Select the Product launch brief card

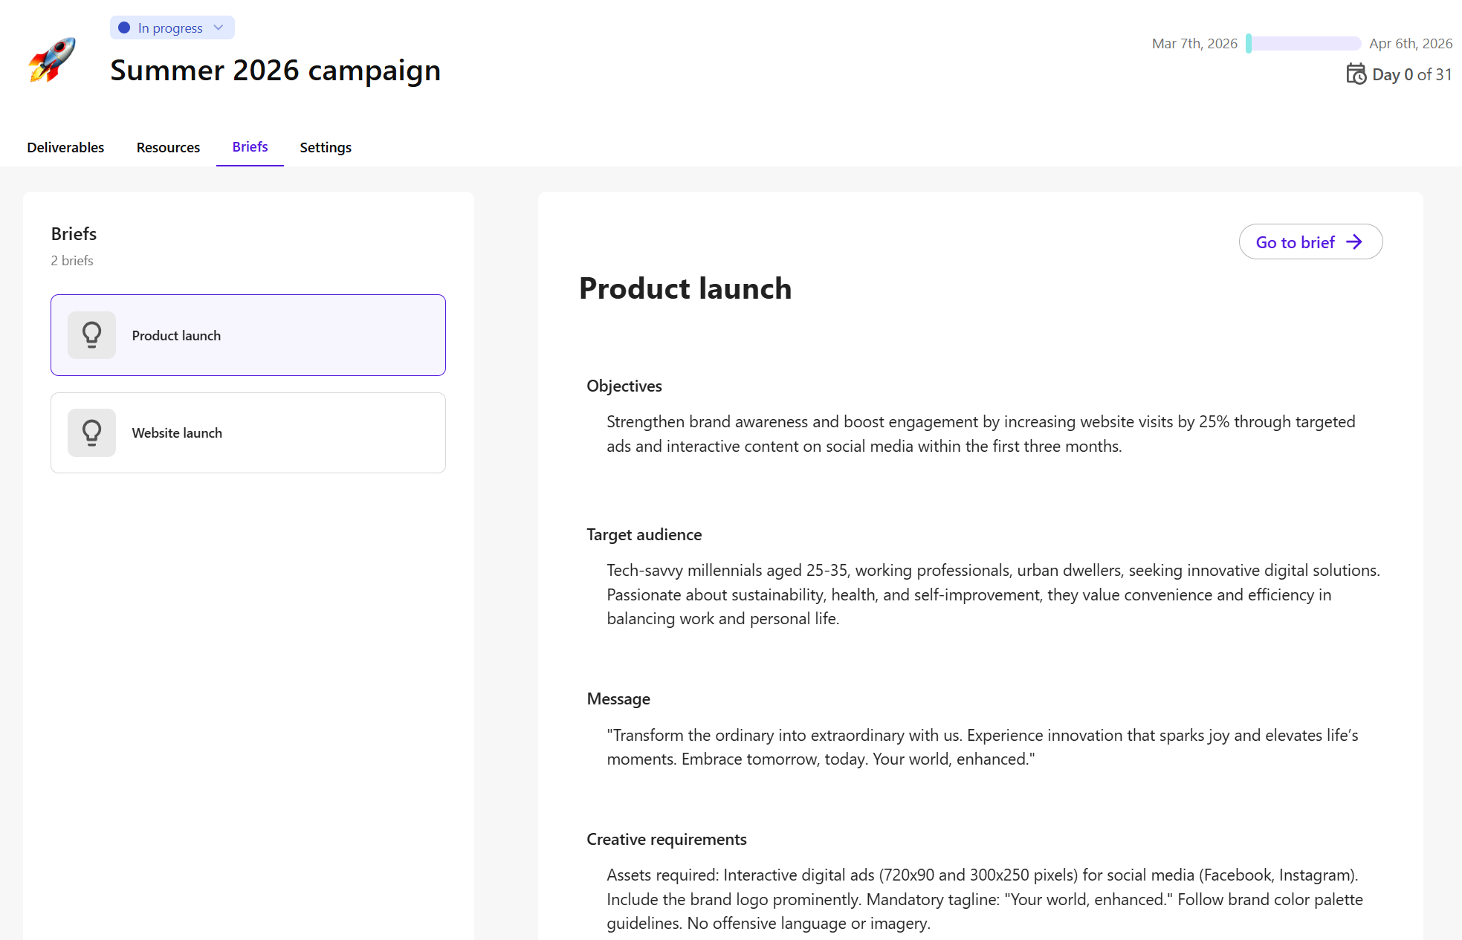tap(248, 334)
